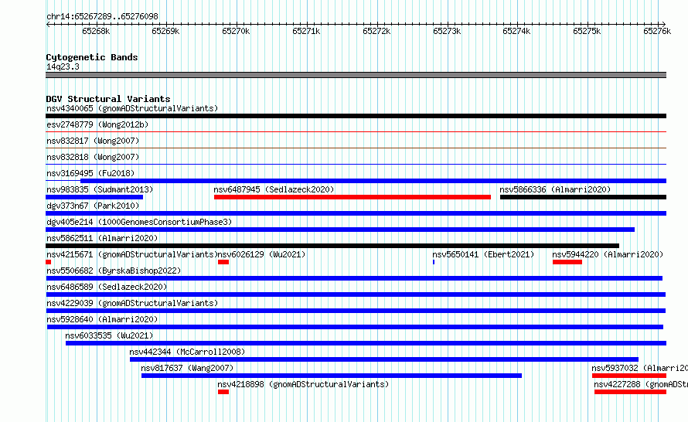Click the small red nsv4215671 marker

coord(48,262)
